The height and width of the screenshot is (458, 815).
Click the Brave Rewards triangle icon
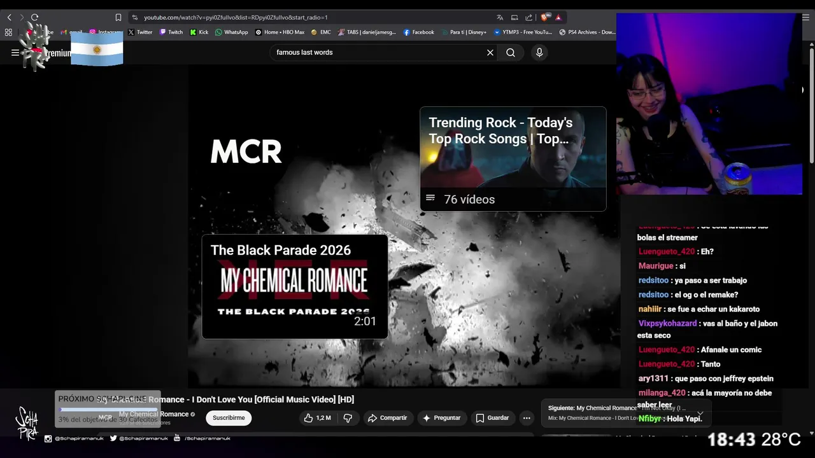[x=558, y=17]
